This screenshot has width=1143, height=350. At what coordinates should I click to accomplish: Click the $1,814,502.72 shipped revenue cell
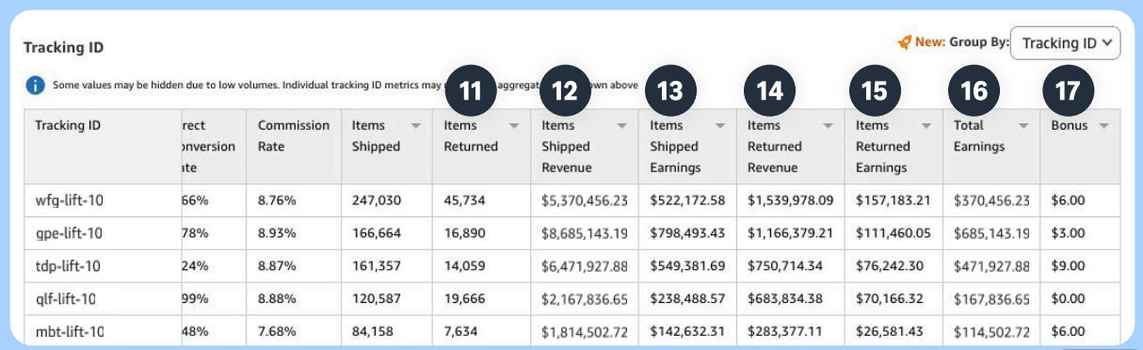pyautogui.click(x=585, y=331)
